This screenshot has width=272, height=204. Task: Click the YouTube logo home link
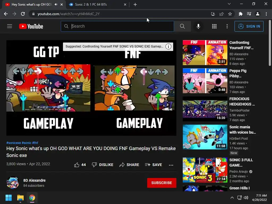point(31,26)
